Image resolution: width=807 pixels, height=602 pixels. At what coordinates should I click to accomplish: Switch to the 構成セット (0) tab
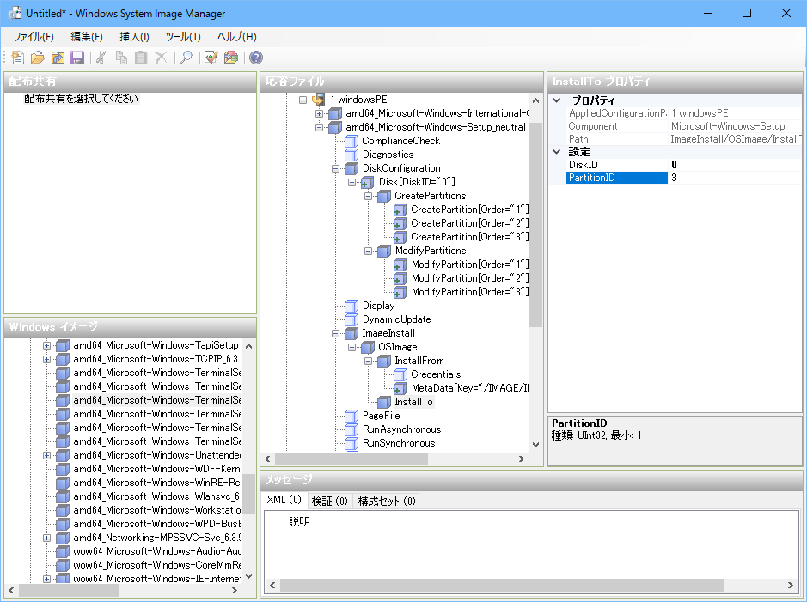[387, 501]
